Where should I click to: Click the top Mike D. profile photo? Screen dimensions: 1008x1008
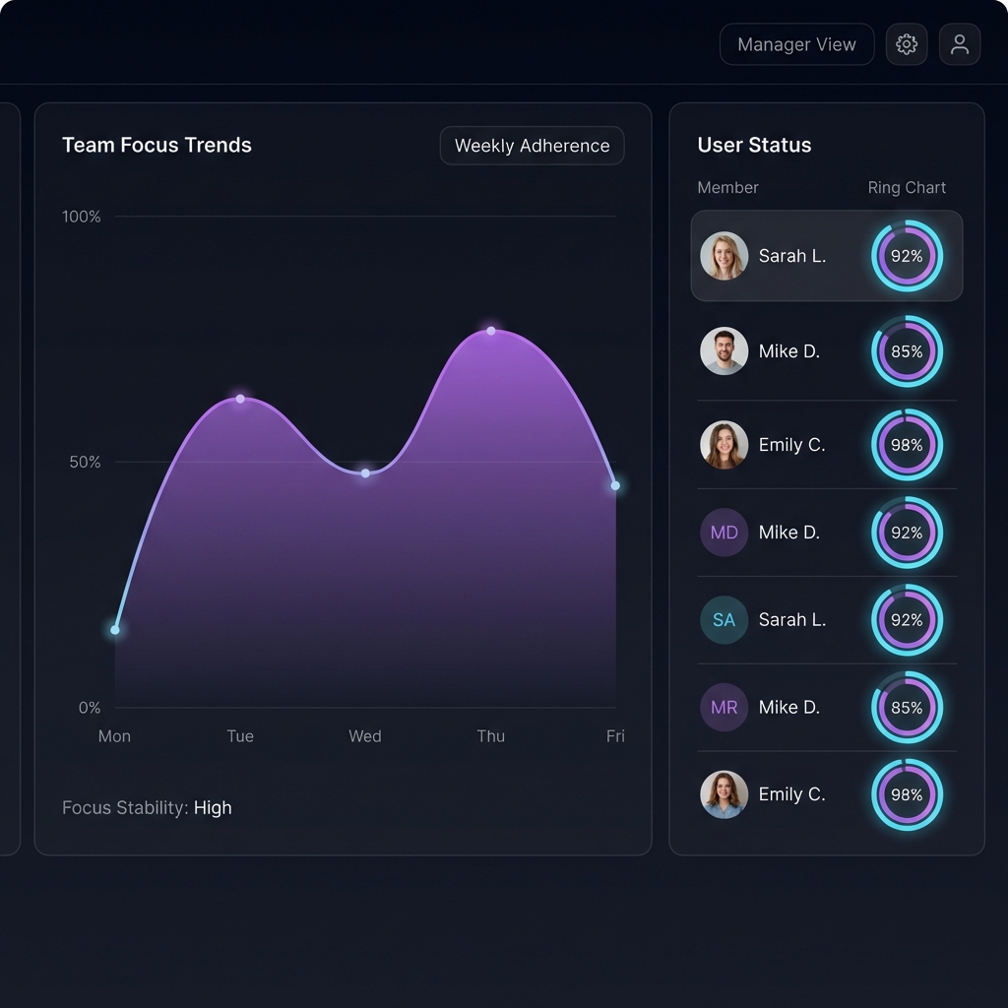pyautogui.click(x=724, y=350)
